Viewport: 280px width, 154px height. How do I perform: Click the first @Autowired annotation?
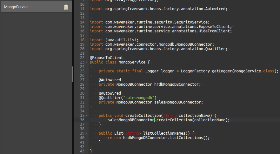(x=110, y=80)
